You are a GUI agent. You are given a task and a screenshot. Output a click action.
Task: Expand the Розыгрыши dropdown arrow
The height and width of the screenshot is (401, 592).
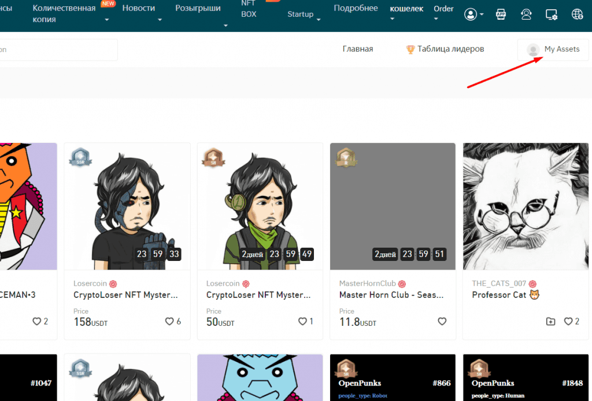[x=226, y=25]
